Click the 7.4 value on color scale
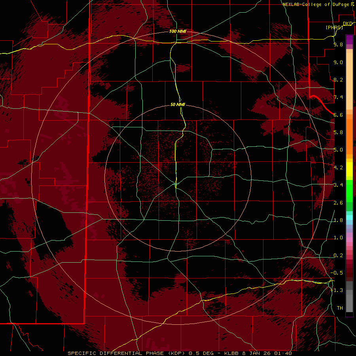This screenshot has width=356, height=356. coord(338,97)
